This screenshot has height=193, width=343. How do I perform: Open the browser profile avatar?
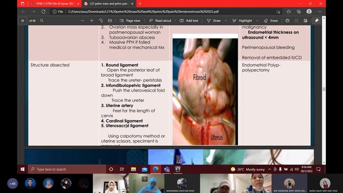pos(309,12)
